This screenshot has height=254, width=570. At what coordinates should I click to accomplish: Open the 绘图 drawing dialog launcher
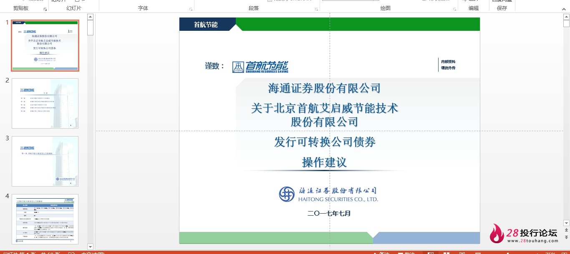pyautogui.click(x=454, y=9)
